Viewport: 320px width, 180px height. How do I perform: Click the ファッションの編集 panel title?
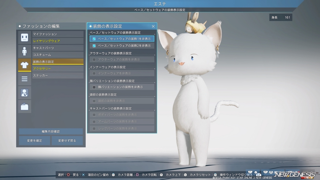pos(41,26)
